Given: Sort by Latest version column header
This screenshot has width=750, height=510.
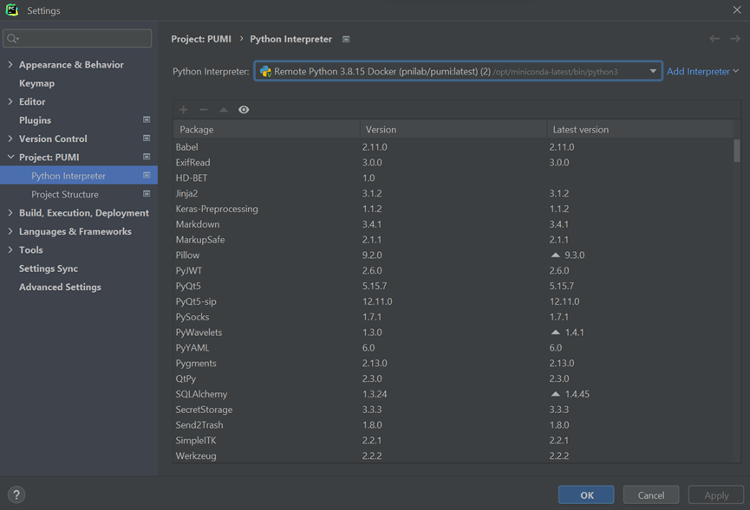Looking at the screenshot, I should 640,129.
